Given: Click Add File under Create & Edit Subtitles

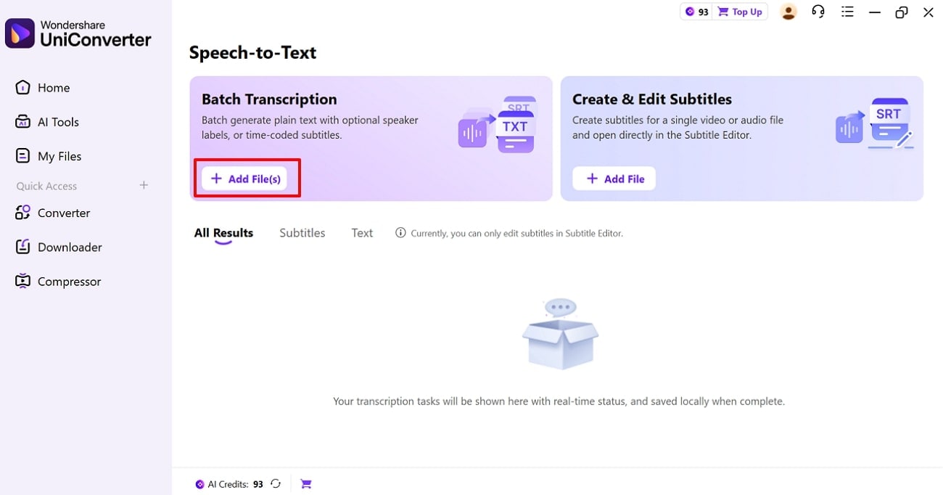Looking at the screenshot, I should [614, 178].
